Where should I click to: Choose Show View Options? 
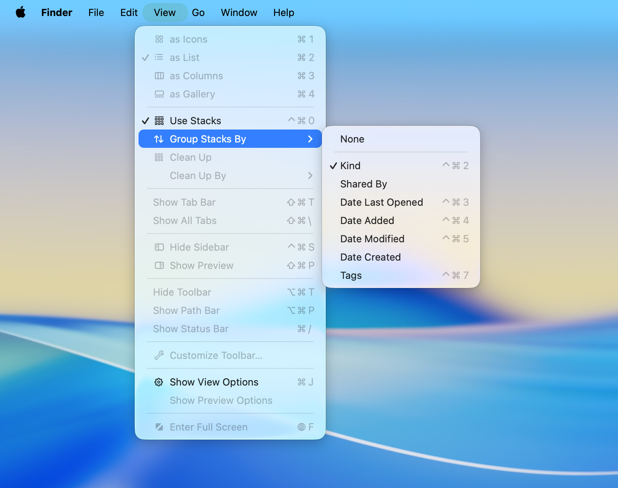click(214, 382)
